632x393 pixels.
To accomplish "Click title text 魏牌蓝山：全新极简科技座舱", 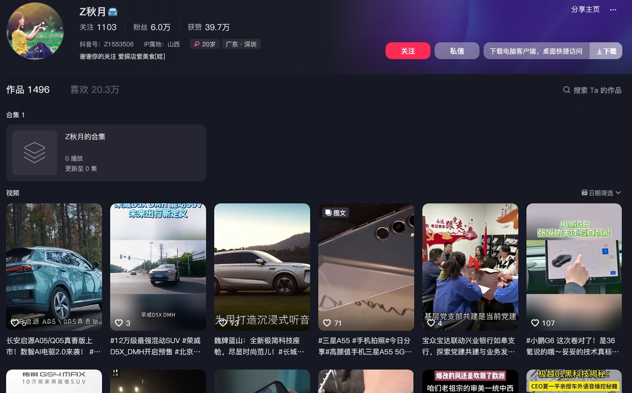I will tap(259, 346).
